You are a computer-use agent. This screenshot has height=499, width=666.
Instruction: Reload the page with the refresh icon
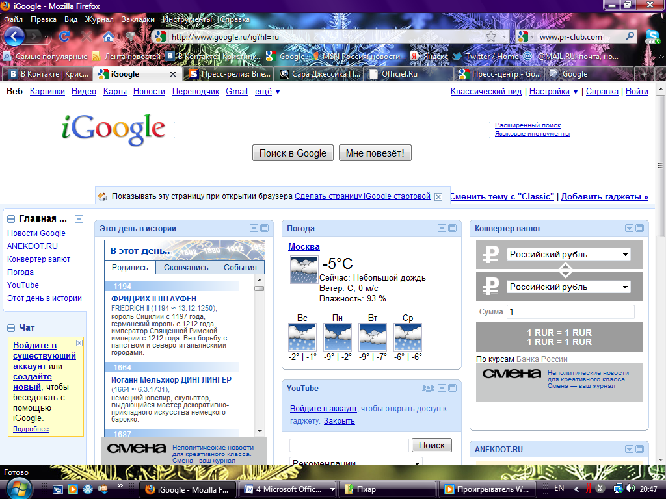(x=64, y=36)
